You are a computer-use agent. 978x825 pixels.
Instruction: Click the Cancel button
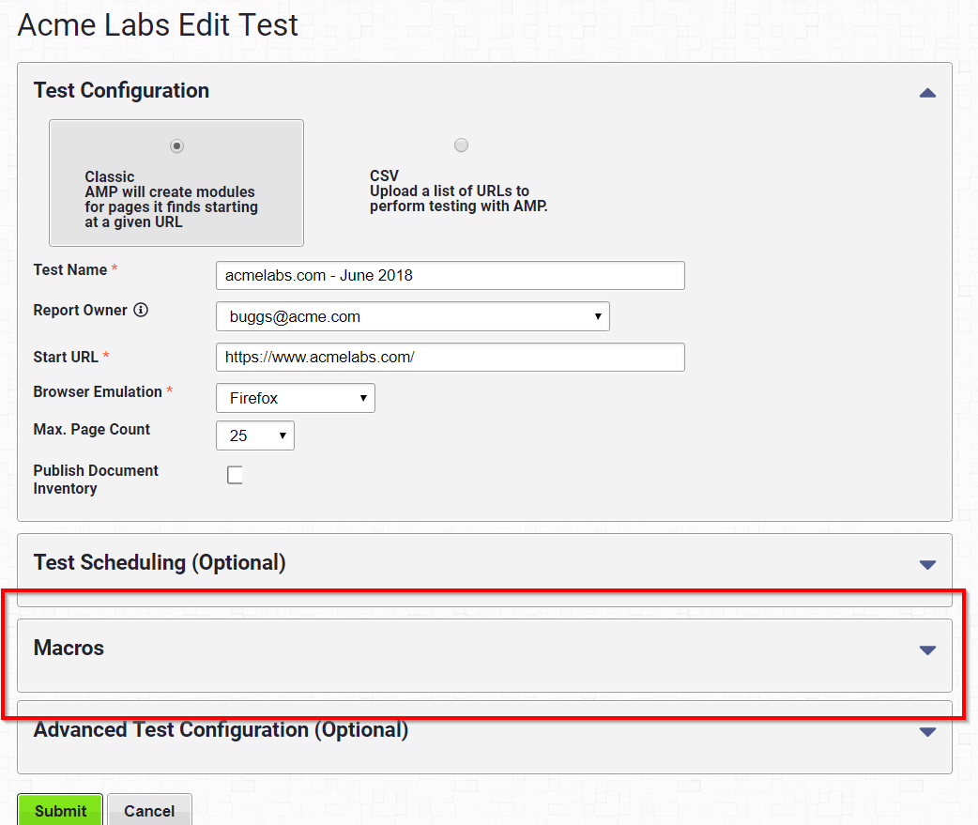(x=149, y=810)
